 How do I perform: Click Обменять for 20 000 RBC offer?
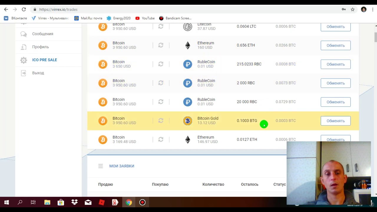[335, 102]
